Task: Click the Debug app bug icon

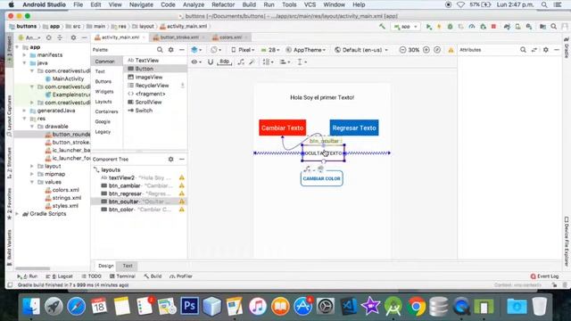Action: (450, 27)
